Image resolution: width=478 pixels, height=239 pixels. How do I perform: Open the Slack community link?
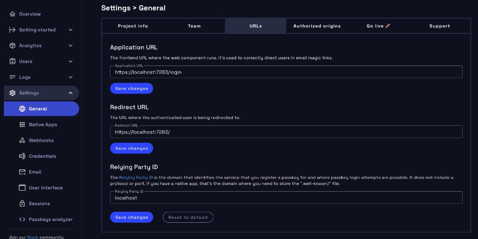(33, 237)
